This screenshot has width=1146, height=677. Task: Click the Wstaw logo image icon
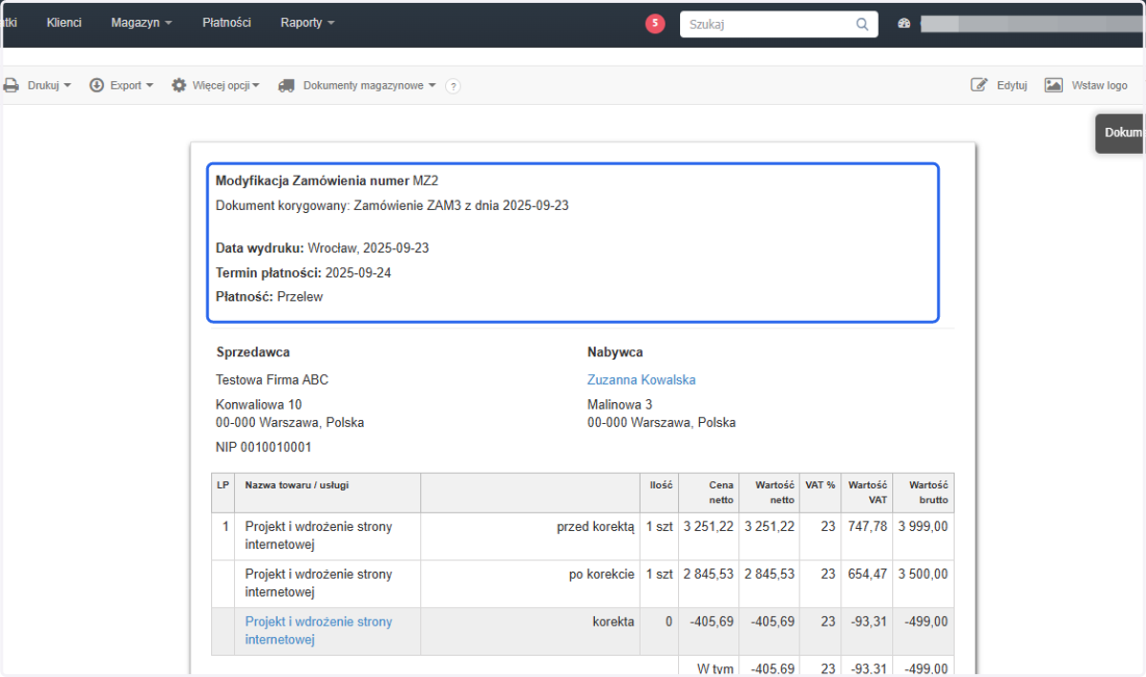tap(1053, 85)
